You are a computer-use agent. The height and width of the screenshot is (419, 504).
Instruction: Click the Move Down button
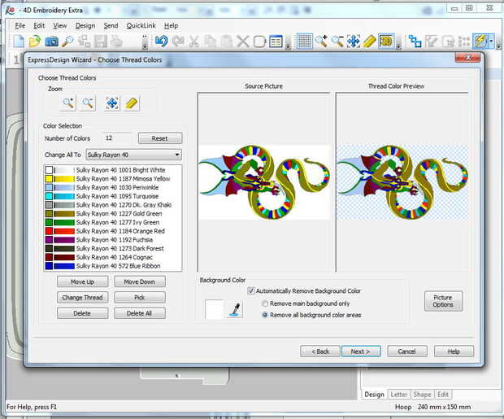(x=140, y=282)
